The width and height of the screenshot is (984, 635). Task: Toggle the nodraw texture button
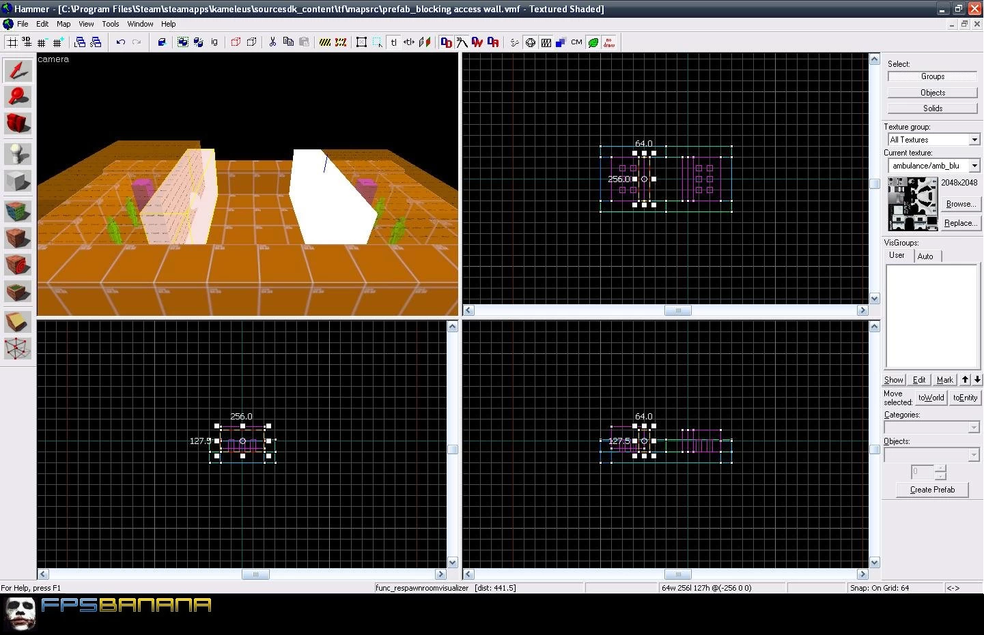click(608, 42)
